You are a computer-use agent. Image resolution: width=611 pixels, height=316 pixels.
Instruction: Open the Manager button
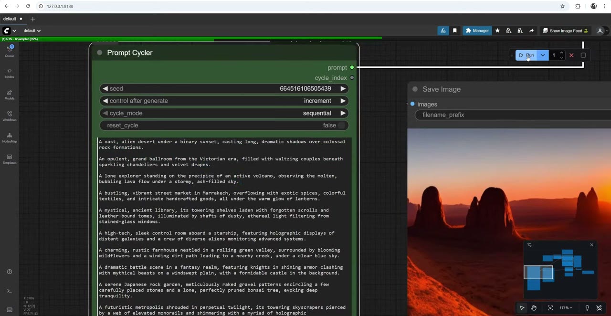(477, 31)
